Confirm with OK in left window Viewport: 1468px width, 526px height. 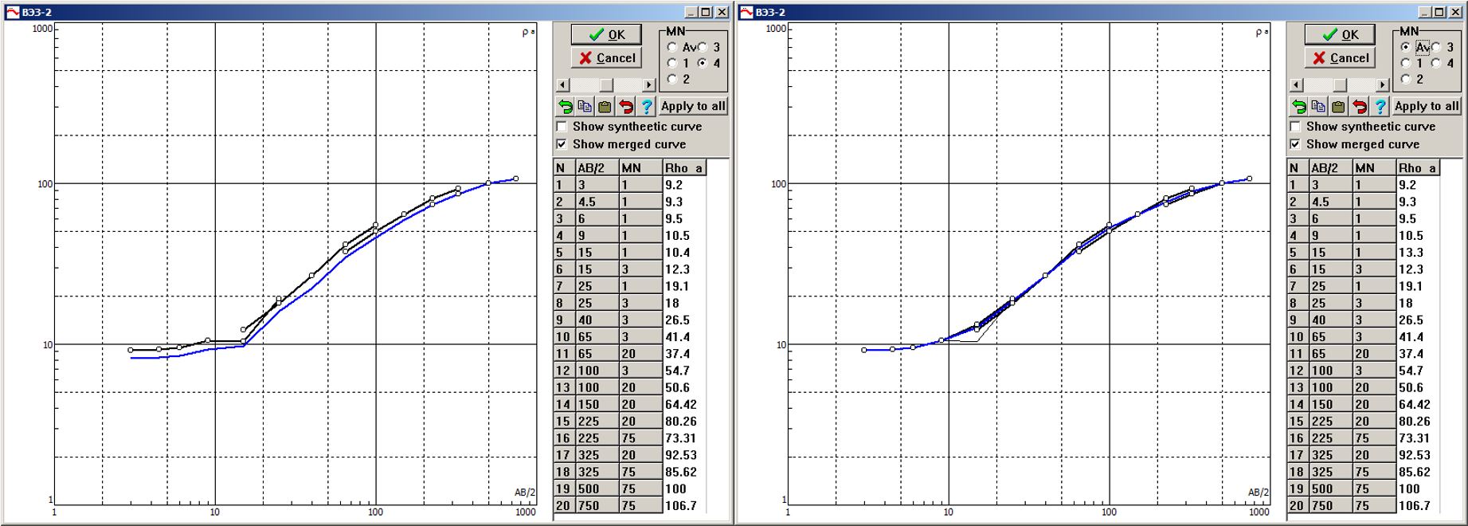pyautogui.click(x=606, y=34)
